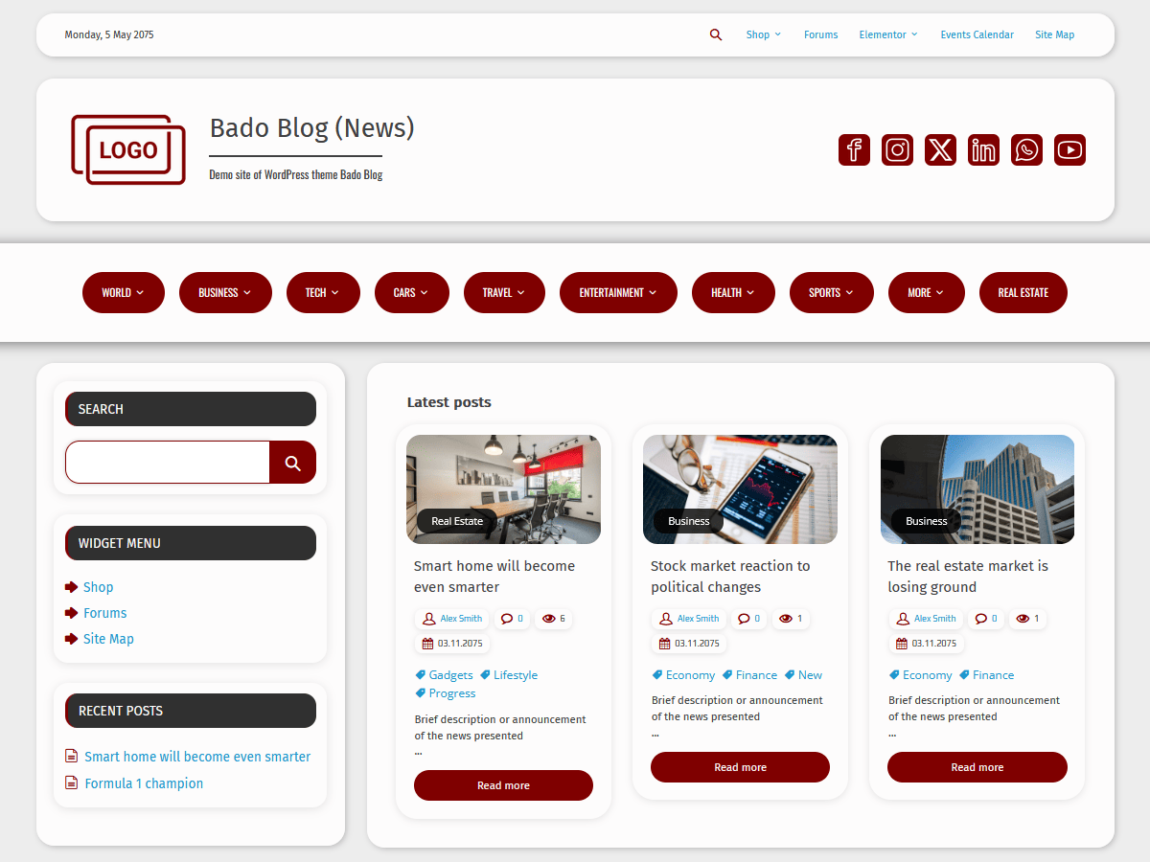This screenshot has width=1150, height=862.
Task: Open the LinkedIn social icon
Action: click(x=983, y=150)
